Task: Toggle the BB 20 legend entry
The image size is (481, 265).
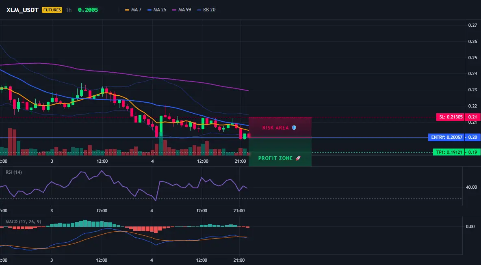Action: pyautogui.click(x=206, y=10)
